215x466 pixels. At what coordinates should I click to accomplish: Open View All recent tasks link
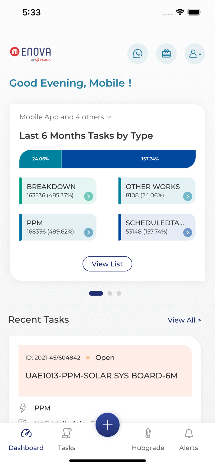coord(184,320)
